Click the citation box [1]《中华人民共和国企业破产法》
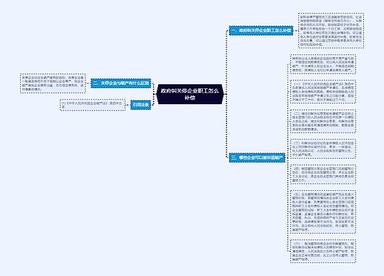Viewport: 384px width, 276px height. (x=92, y=105)
